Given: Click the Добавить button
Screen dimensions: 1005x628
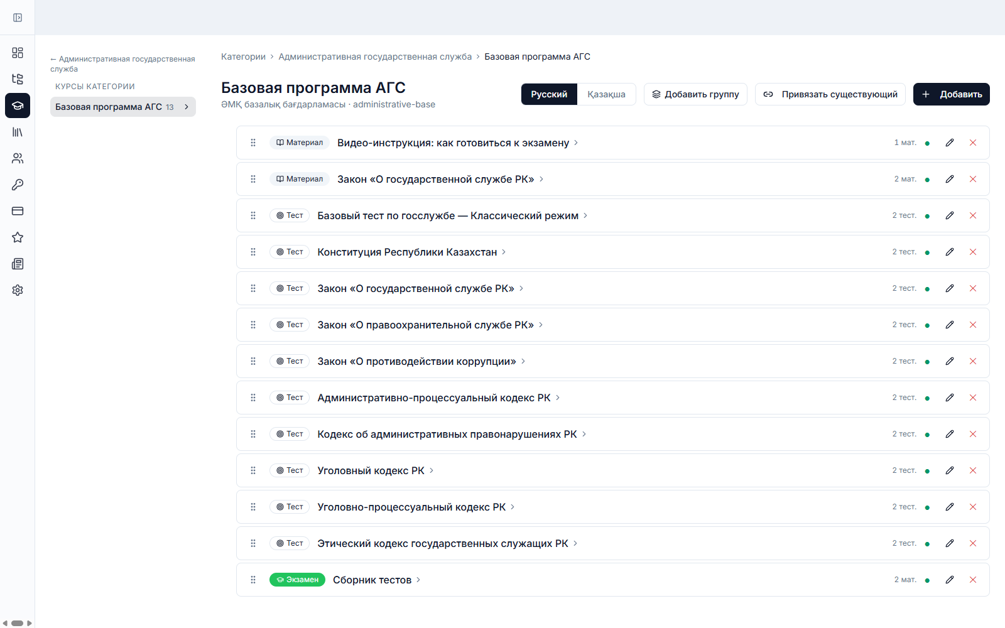Looking at the screenshot, I should pyautogui.click(x=952, y=94).
